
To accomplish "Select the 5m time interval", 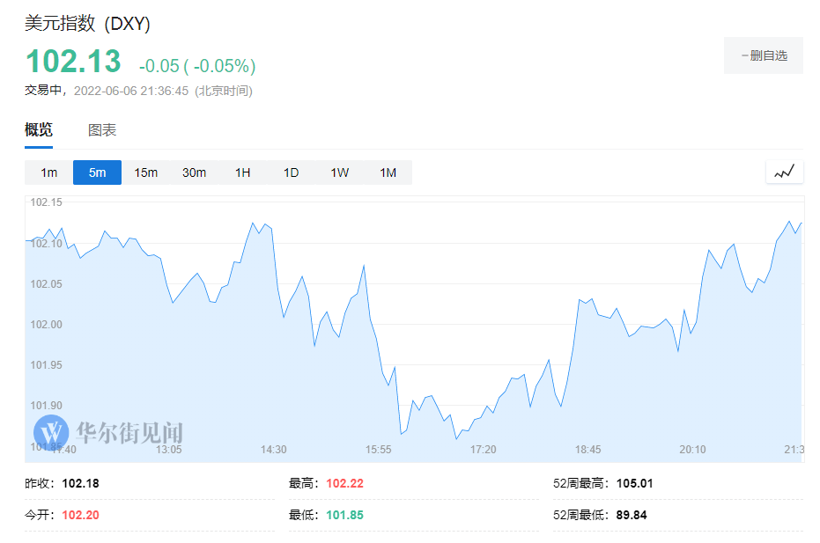I will 97,172.
